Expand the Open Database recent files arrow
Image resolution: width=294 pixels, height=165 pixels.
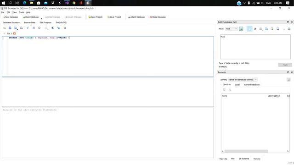pyautogui.click(x=41, y=18)
